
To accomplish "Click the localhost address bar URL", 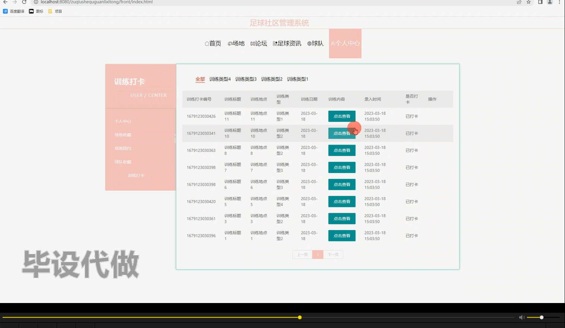I will (97, 2).
